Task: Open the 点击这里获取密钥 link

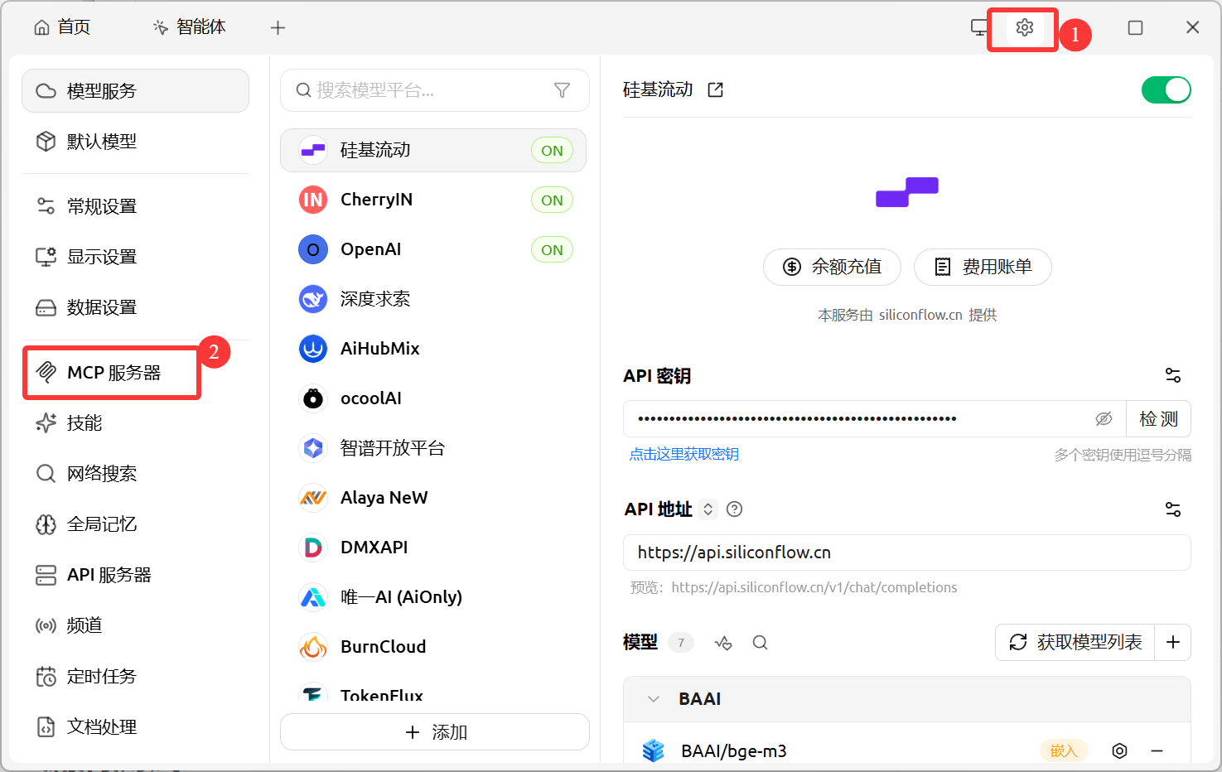Action: (x=684, y=454)
